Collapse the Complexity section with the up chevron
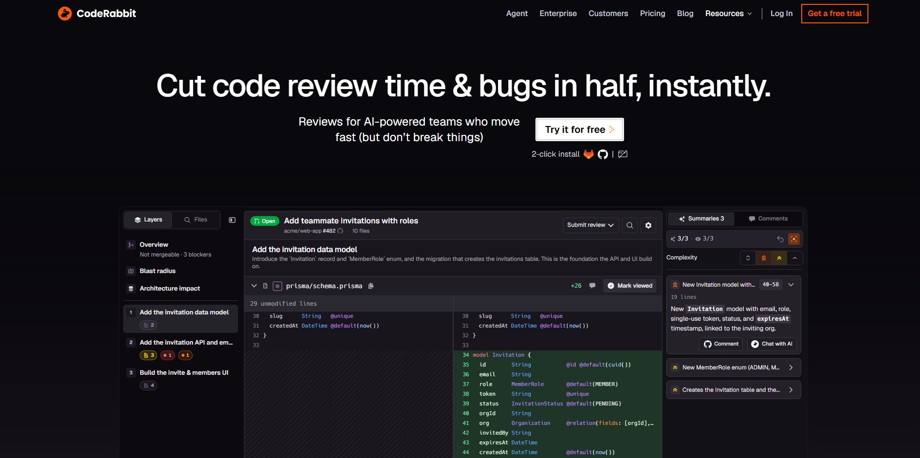The height and width of the screenshot is (458, 920). 795,258
